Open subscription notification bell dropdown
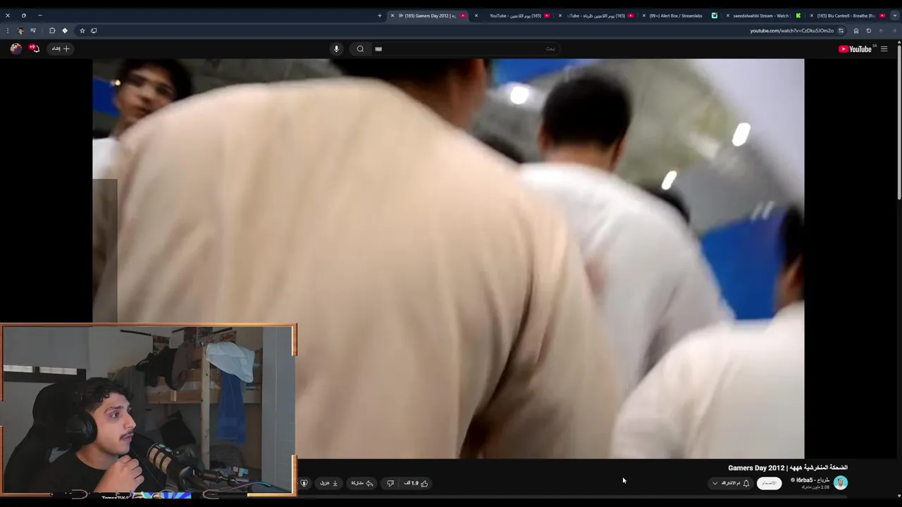Image resolution: width=902 pixels, height=507 pixels. pyautogui.click(x=731, y=483)
